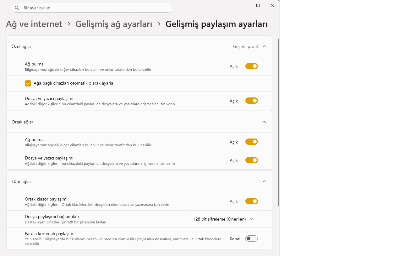Type in the 'Bir ayar bulun' search box
This screenshot has width=399, height=256.
[x=94, y=8]
